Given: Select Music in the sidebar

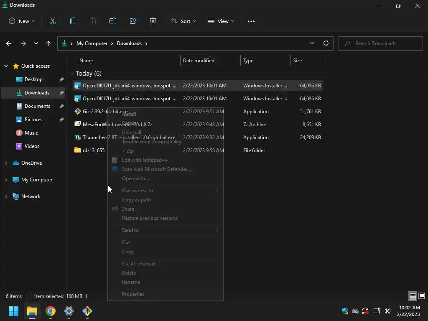Looking at the screenshot, I should click(x=31, y=133).
